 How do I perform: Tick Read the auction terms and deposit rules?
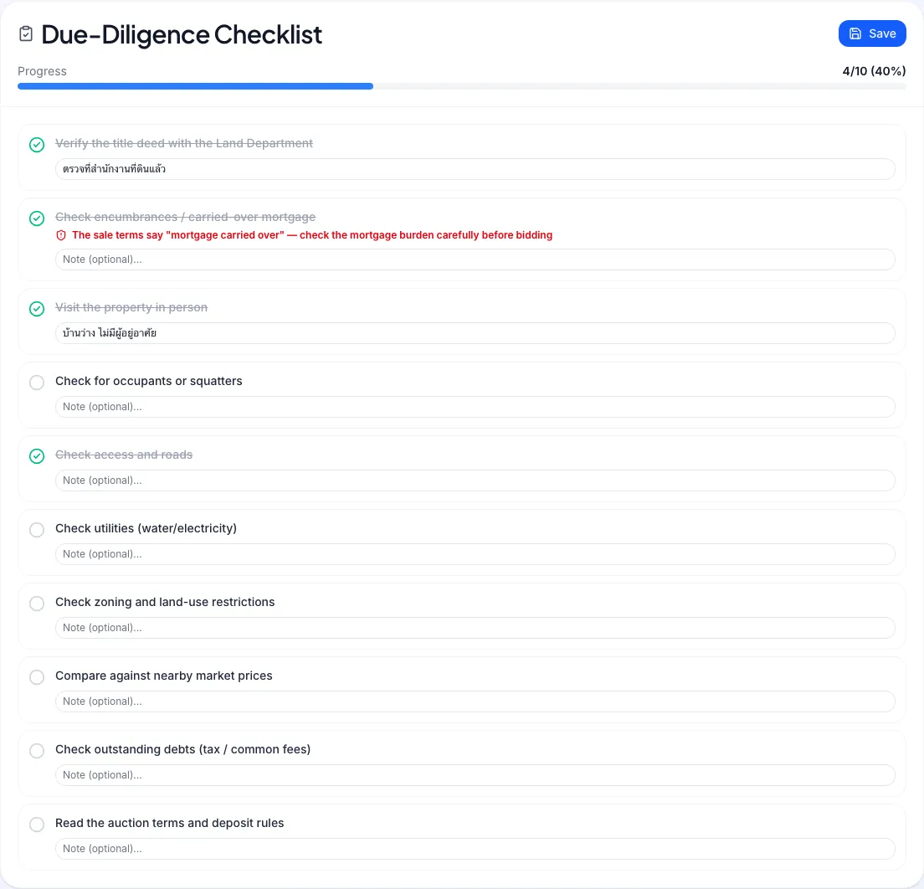[x=37, y=825]
